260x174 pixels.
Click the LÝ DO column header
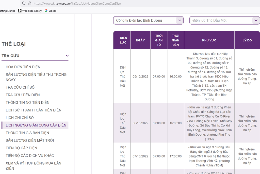click(247, 40)
